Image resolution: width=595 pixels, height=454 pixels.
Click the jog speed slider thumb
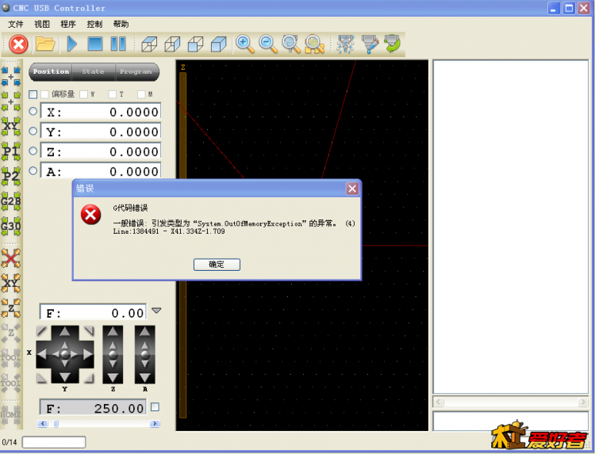(x=56, y=424)
